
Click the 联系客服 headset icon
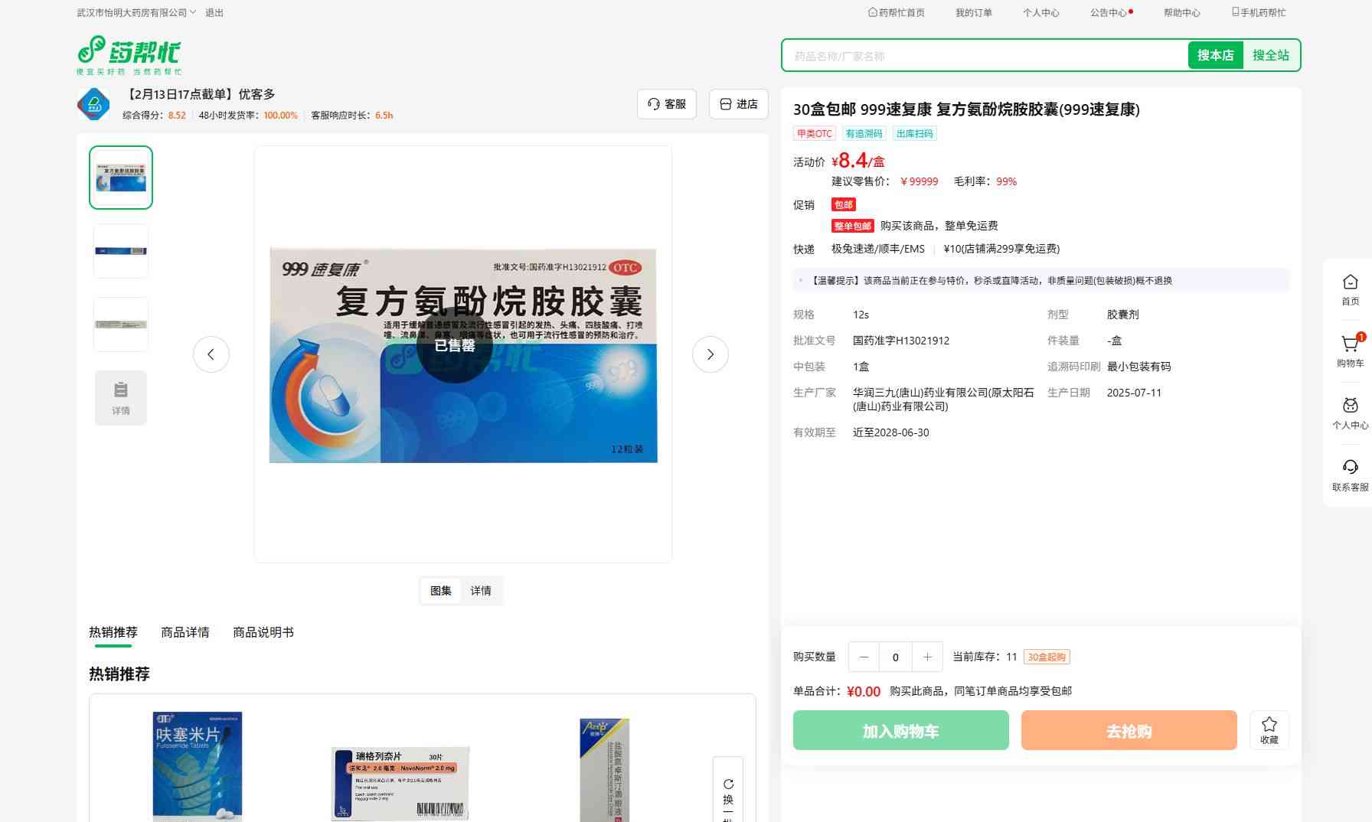coord(1350,468)
